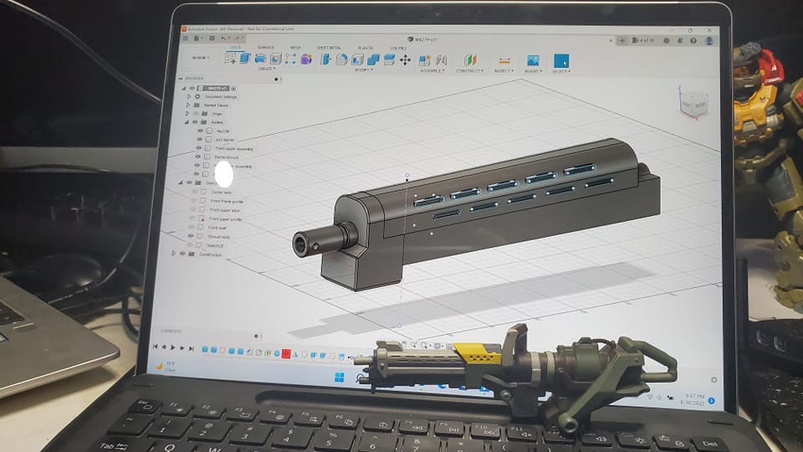Switch to the Surface tab
This screenshot has height=452, width=803.
click(266, 47)
